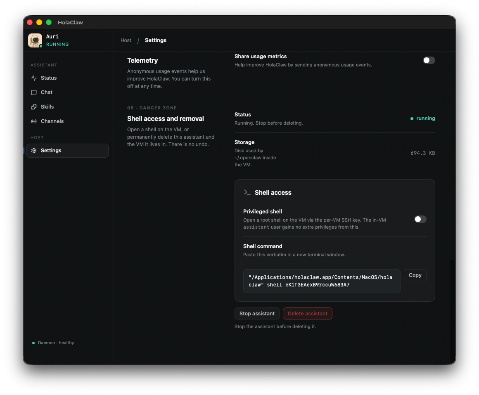Click the Settings gear icon in sidebar

[x=34, y=151]
